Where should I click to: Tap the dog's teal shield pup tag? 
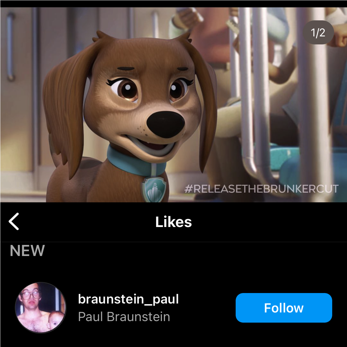click(154, 189)
